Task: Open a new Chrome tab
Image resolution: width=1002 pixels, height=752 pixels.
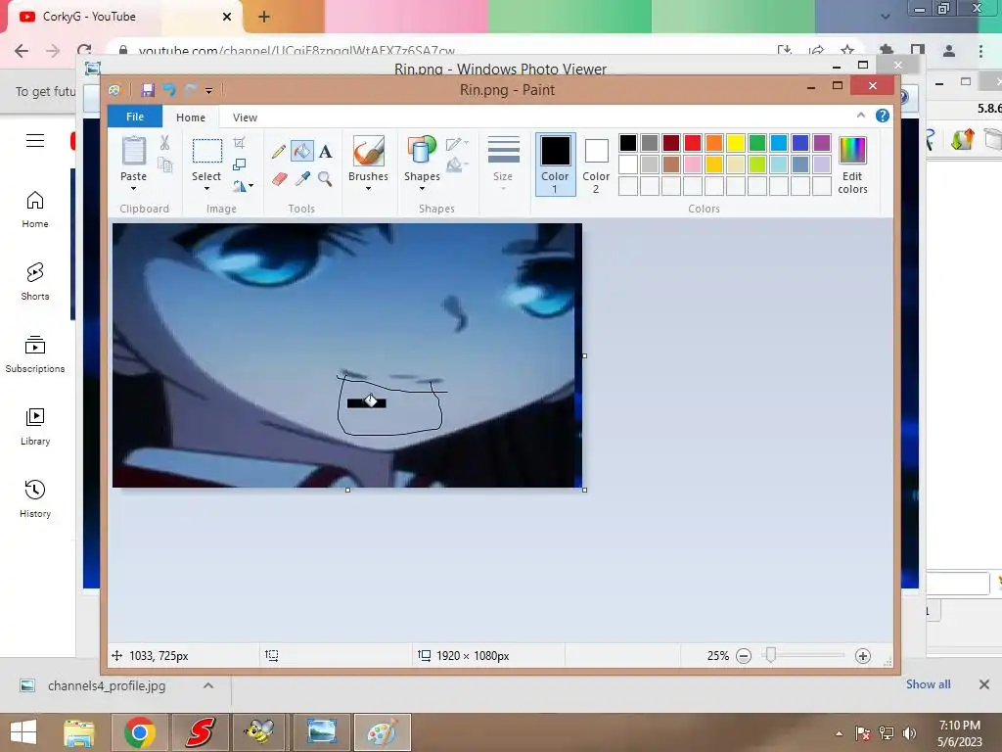Action: tap(264, 17)
